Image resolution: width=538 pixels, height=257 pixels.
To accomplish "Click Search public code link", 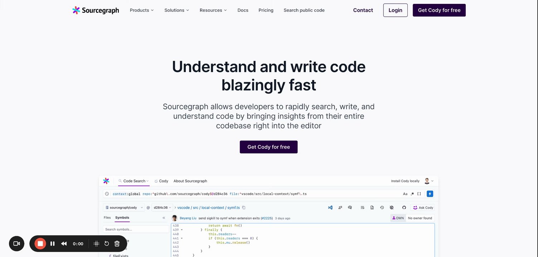I will [x=304, y=10].
